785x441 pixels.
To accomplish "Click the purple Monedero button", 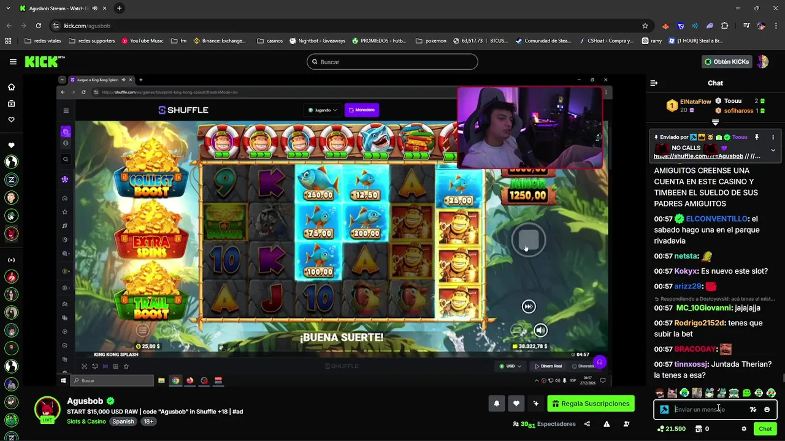I will pyautogui.click(x=362, y=110).
